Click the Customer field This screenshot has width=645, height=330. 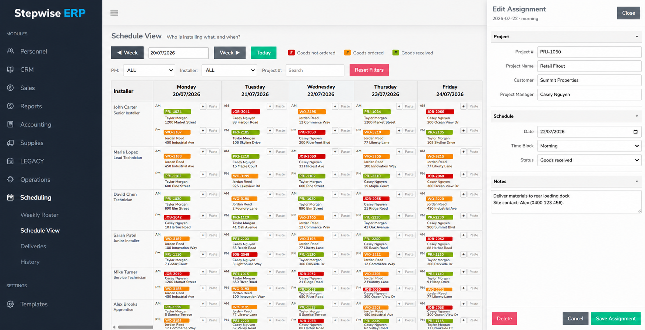[x=589, y=80]
